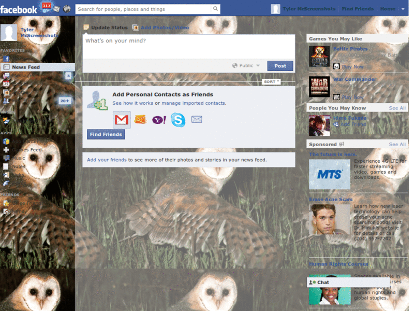414x311 pixels.
Task: Open 'manage imported contacts' link
Action: pos(193,103)
